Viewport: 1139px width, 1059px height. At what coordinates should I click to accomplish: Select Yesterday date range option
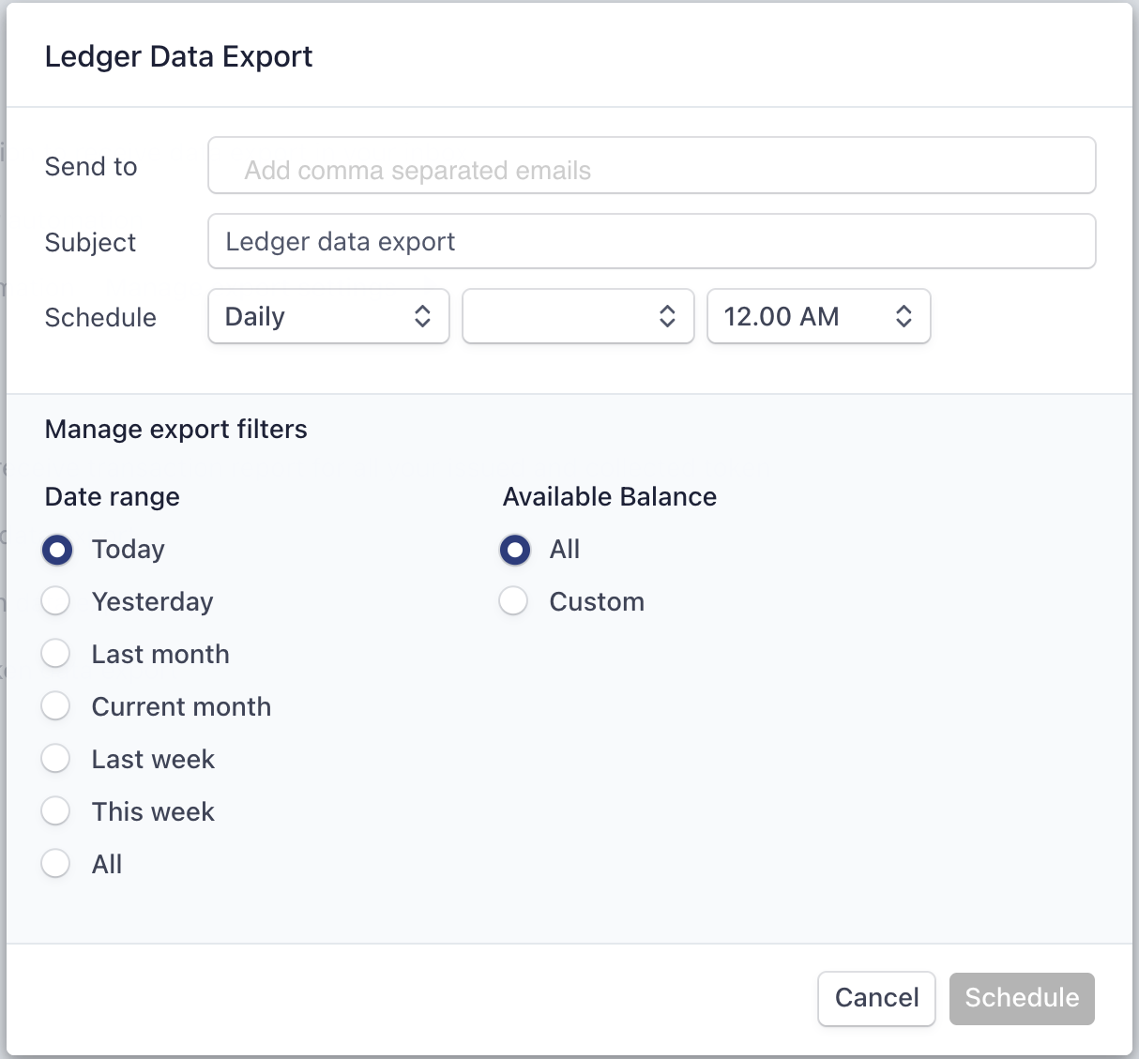[x=56, y=601]
